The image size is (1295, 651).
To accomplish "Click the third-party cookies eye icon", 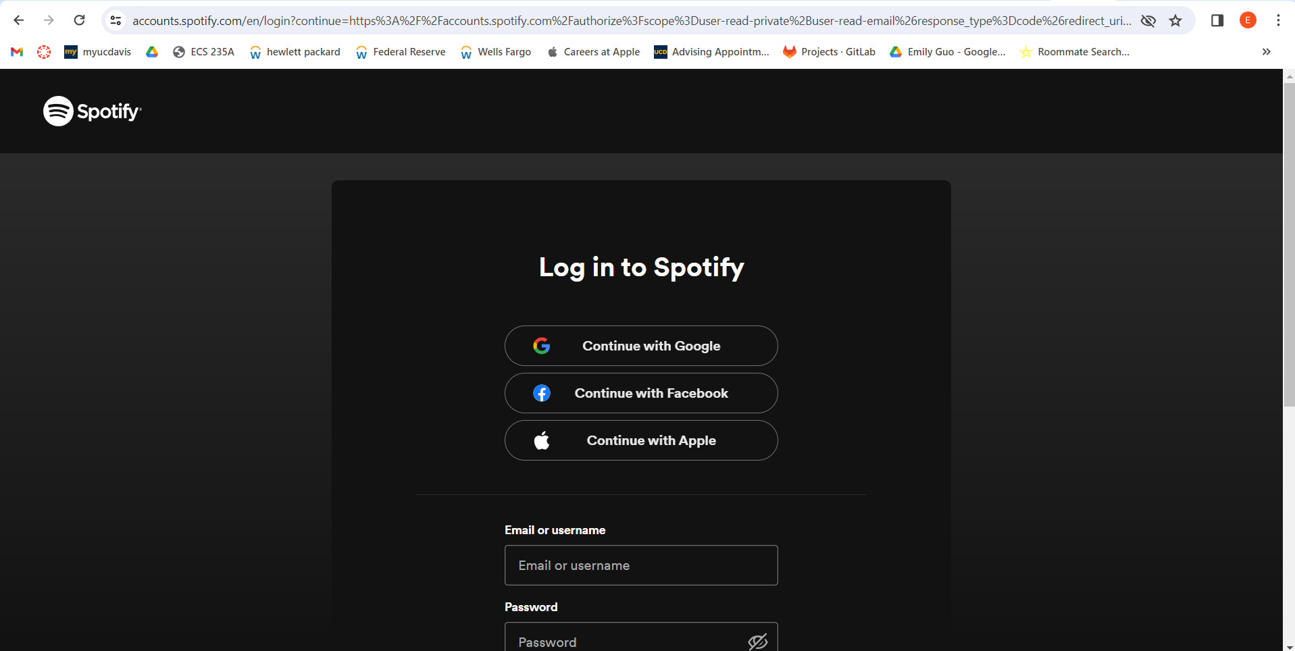I will (x=1148, y=20).
